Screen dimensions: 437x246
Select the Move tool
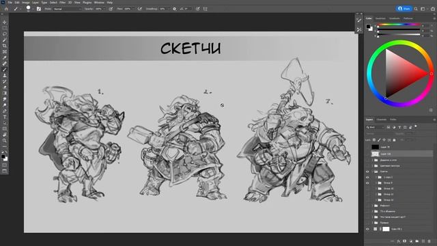(x=5, y=22)
